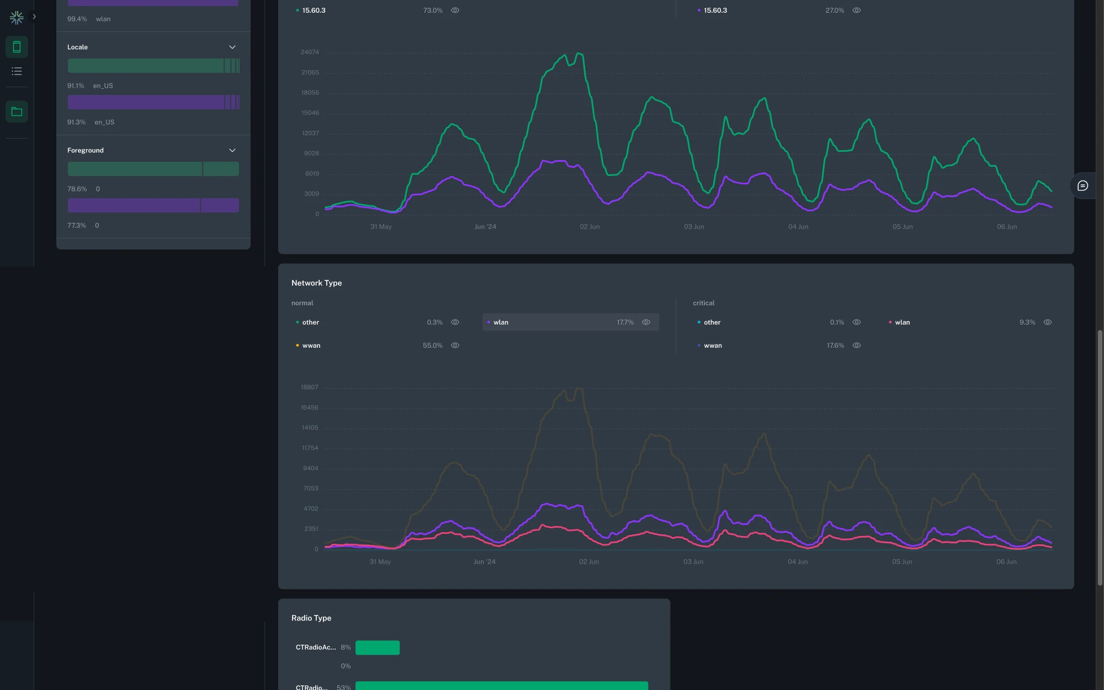Click the Radio Type panel title

coord(311,618)
